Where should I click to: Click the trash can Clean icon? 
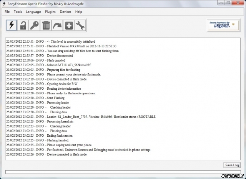tap(46, 25)
